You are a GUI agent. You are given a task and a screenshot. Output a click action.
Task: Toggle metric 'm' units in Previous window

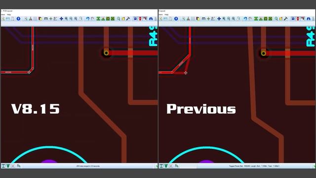click(203, 19)
